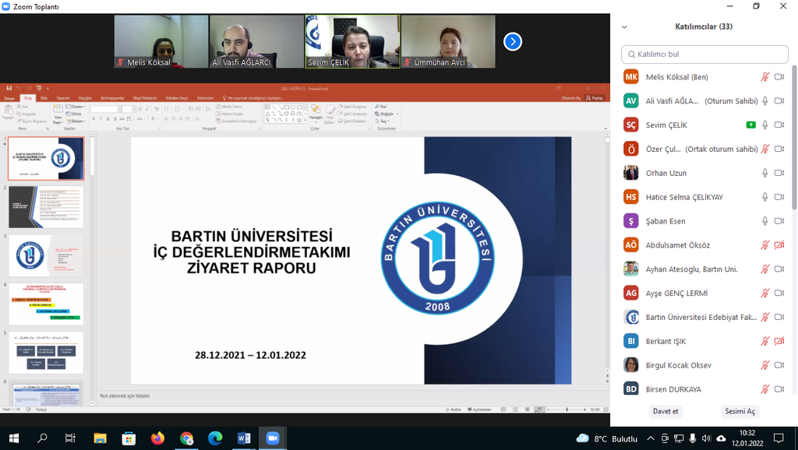Click the Katılımcı bul search field
The width and height of the screenshot is (798, 450).
(704, 54)
